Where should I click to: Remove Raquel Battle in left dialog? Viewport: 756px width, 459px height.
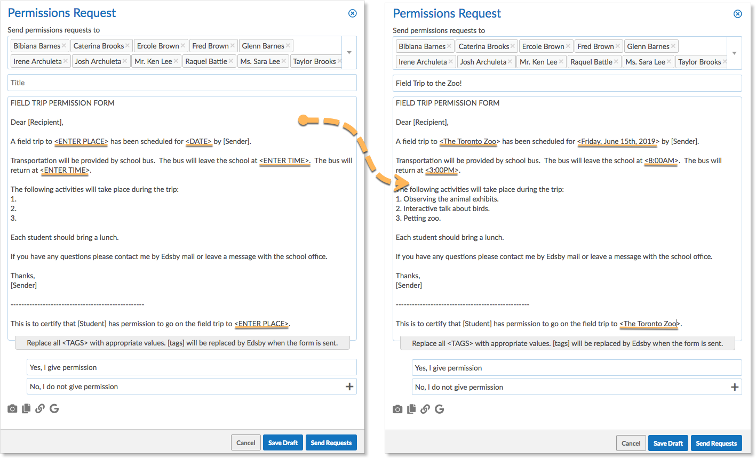231,61
